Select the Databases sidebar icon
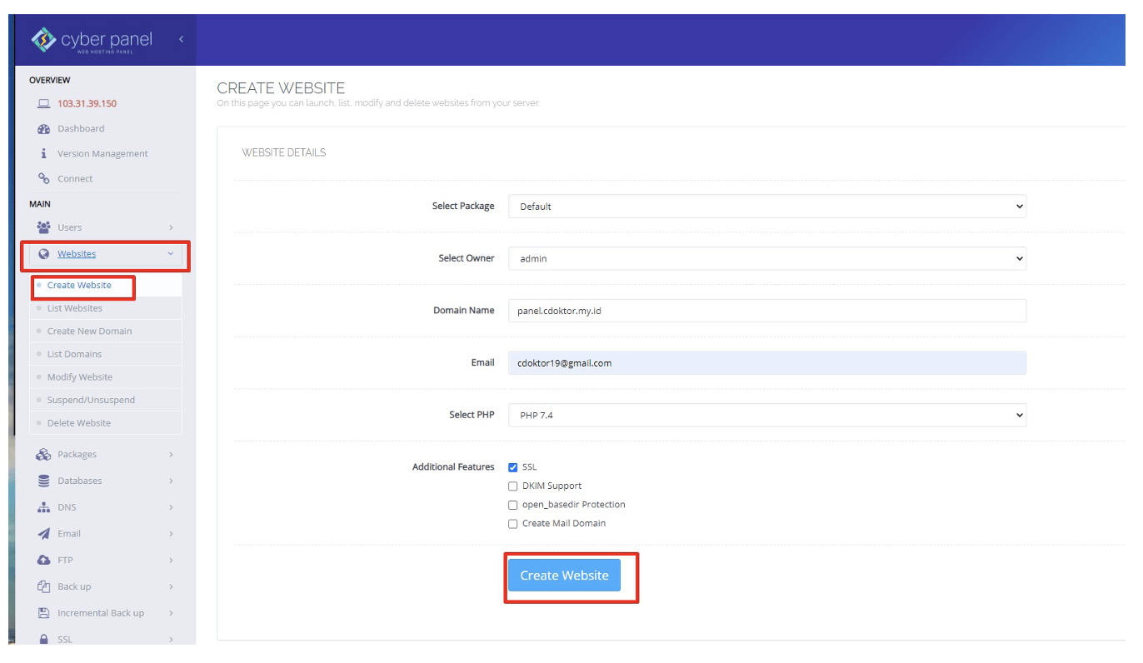Screen dimensions: 1143x663 [x=43, y=481]
